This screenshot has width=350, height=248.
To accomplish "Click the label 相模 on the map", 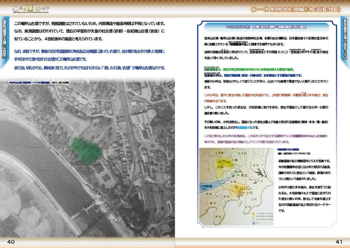I will (x=227, y=197).
